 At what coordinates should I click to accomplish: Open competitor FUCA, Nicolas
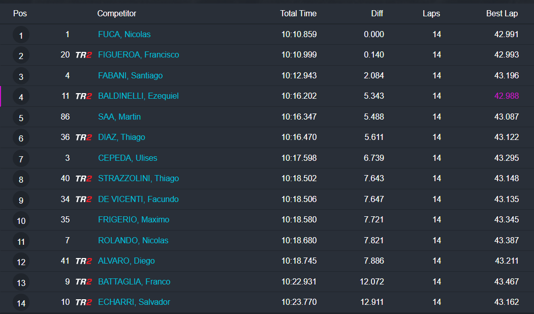[124, 35]
